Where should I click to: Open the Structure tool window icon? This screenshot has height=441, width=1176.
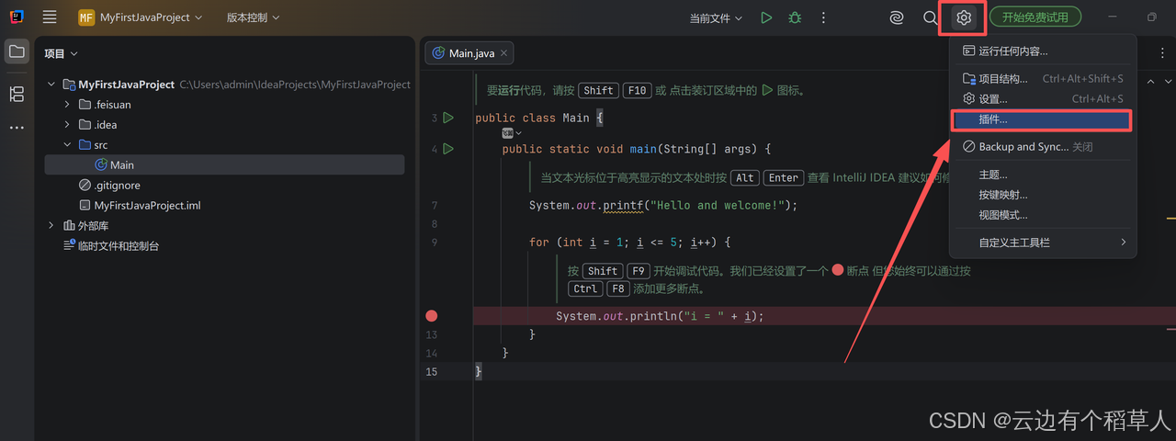tap(17, 94)
